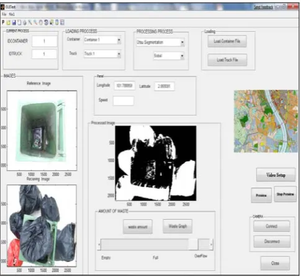Click the Print toolbar icon
The image size is (301, 277).
(x=25, y=22)
